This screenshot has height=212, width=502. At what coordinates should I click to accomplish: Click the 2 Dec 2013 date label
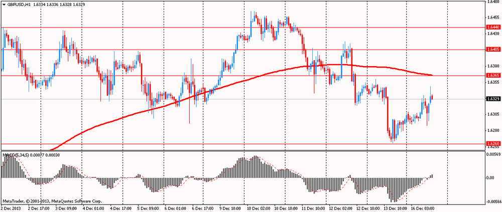click(11, 208)
